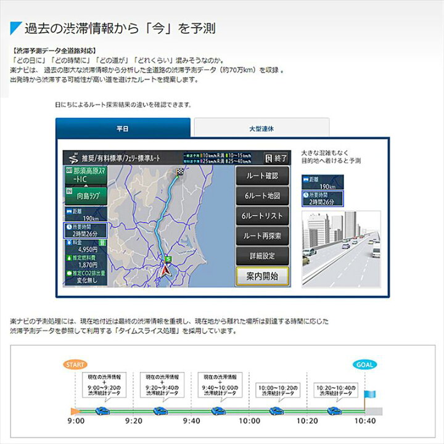Click the route icon beside 推奨 title
The height and width of the screenshot is (444, 444).
point(73,158)
